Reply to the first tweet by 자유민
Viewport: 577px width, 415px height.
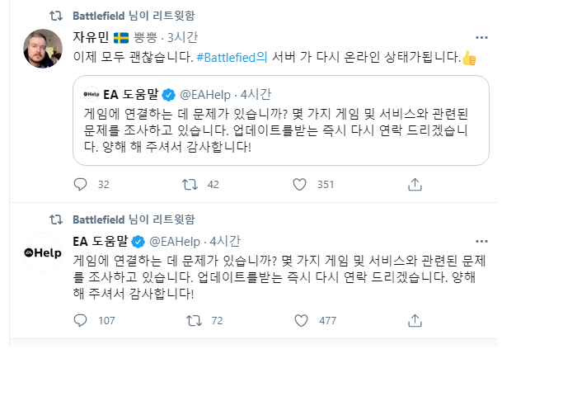81,184
